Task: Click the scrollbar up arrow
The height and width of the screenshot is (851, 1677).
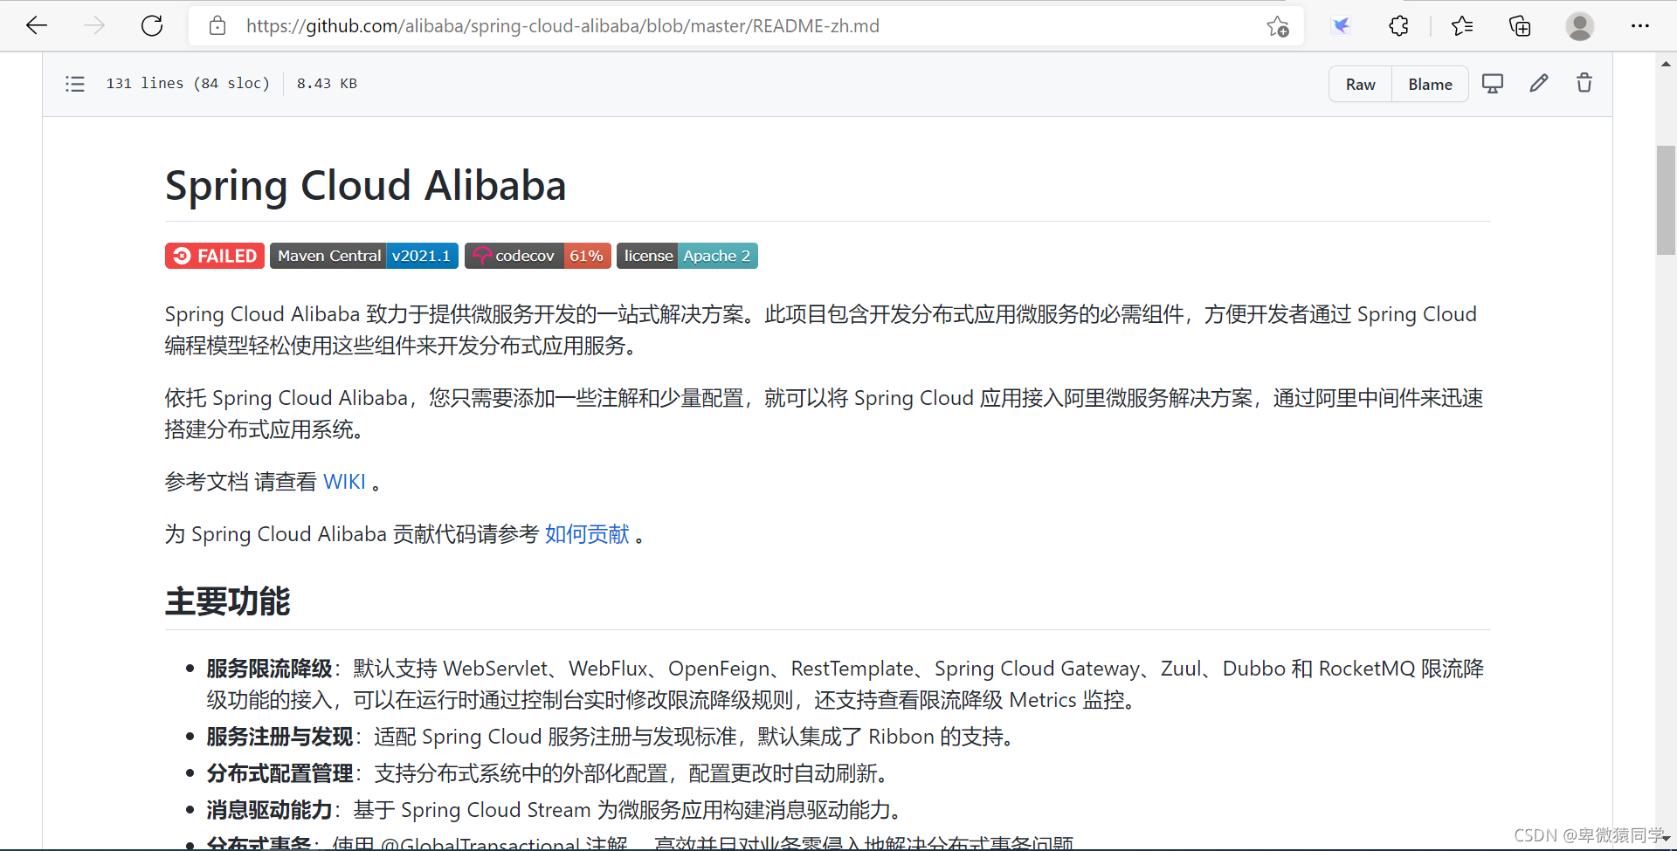Action: coord(1666,64)
